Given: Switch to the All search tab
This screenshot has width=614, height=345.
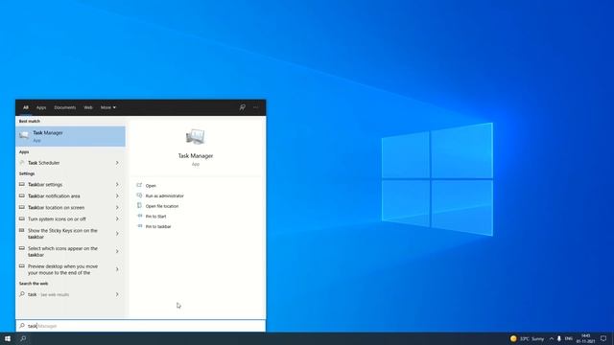Looking at the screenshot, I should click(26, 107).
